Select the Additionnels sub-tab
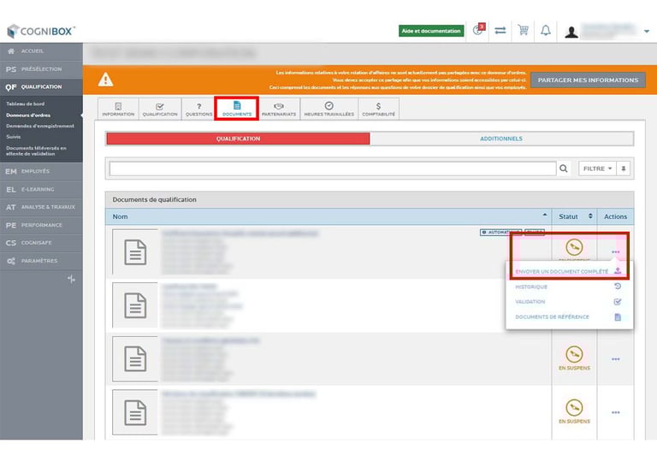 pos(501,139)
